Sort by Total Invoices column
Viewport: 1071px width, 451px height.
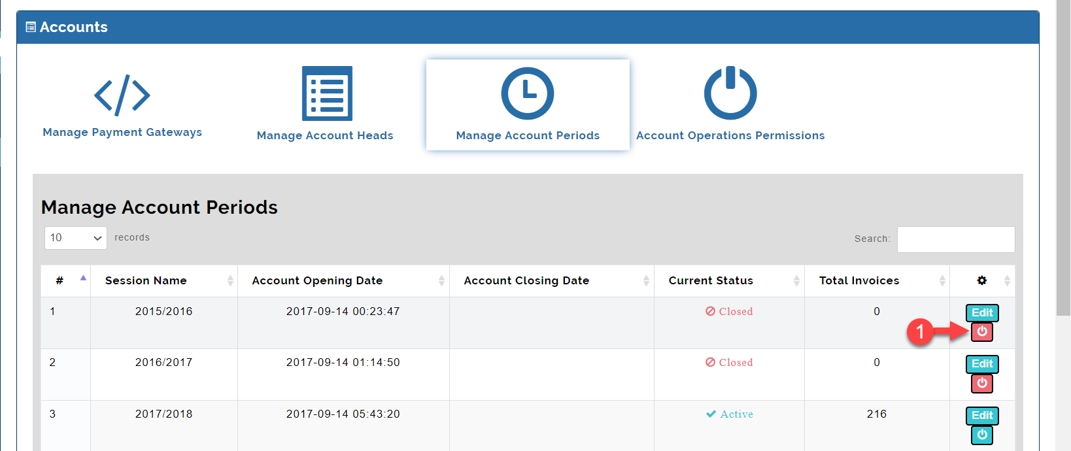(x=877, y=280)
